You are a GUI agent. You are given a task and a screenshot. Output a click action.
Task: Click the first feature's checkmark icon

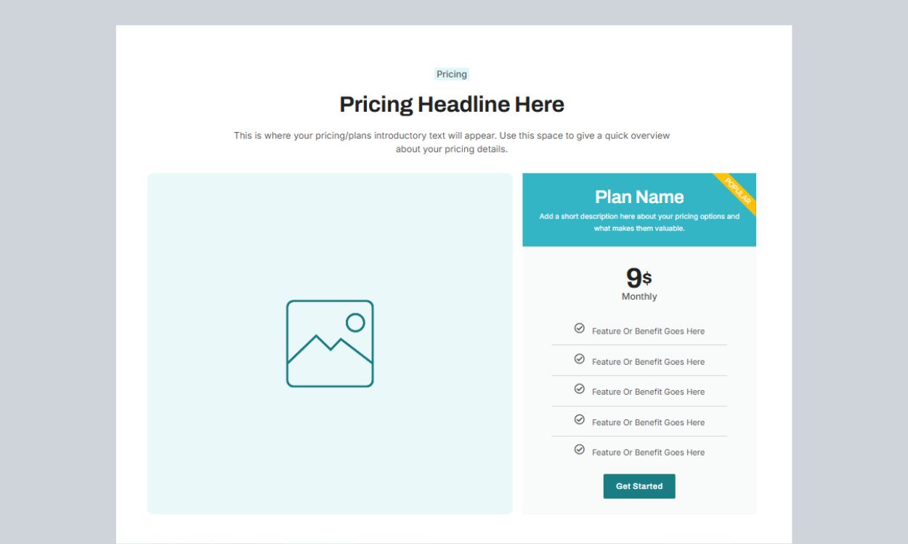pos(580,329)
